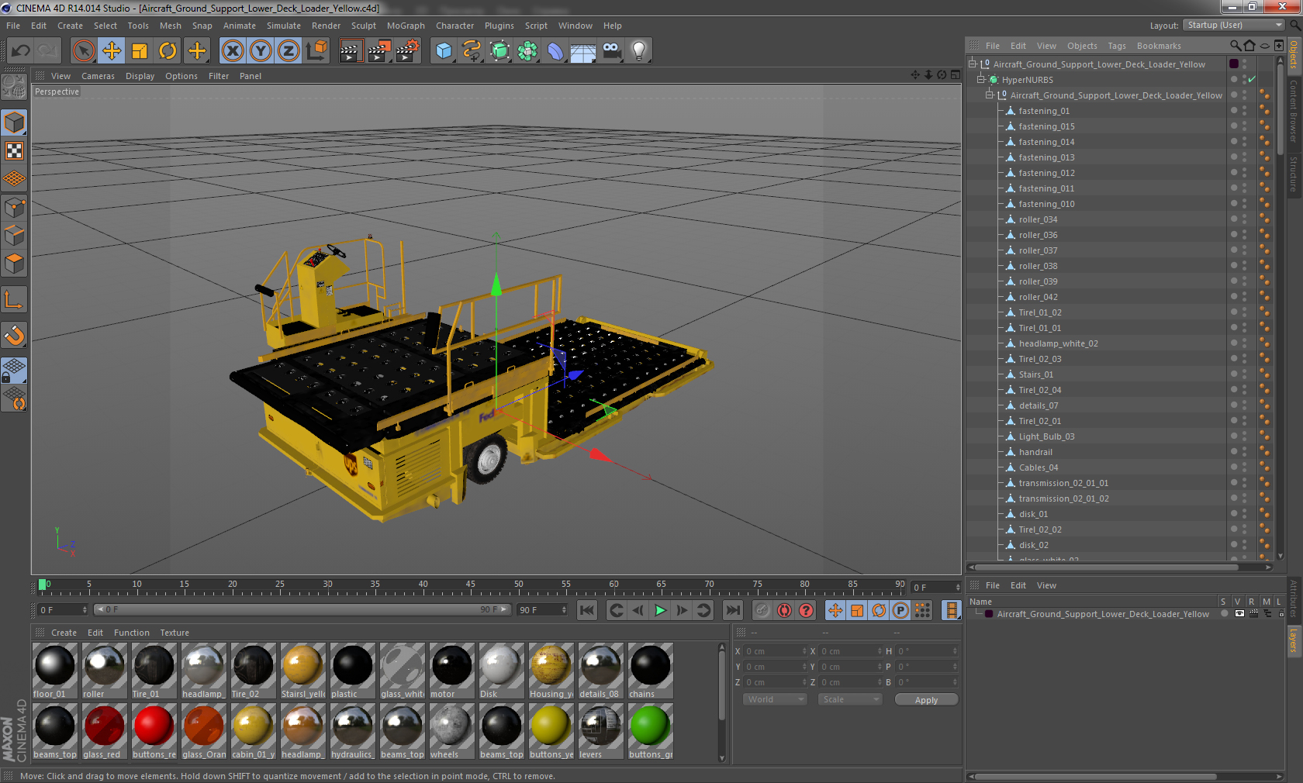
Task: Go to end of animation
Action: [x=732, y=611]
